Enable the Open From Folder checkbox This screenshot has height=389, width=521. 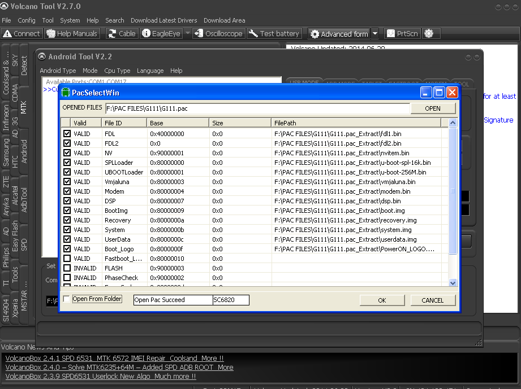(x=67, y=299)
